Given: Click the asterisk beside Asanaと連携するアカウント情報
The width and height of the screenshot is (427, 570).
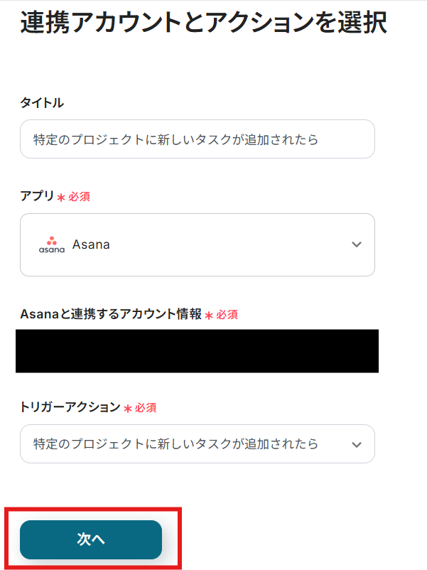Looking at the screenshot, I should point(209,315).
